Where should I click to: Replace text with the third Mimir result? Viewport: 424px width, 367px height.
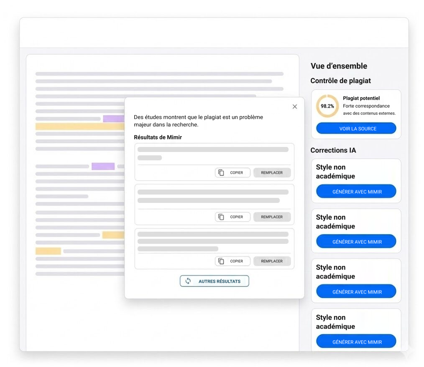pos(272,261)
